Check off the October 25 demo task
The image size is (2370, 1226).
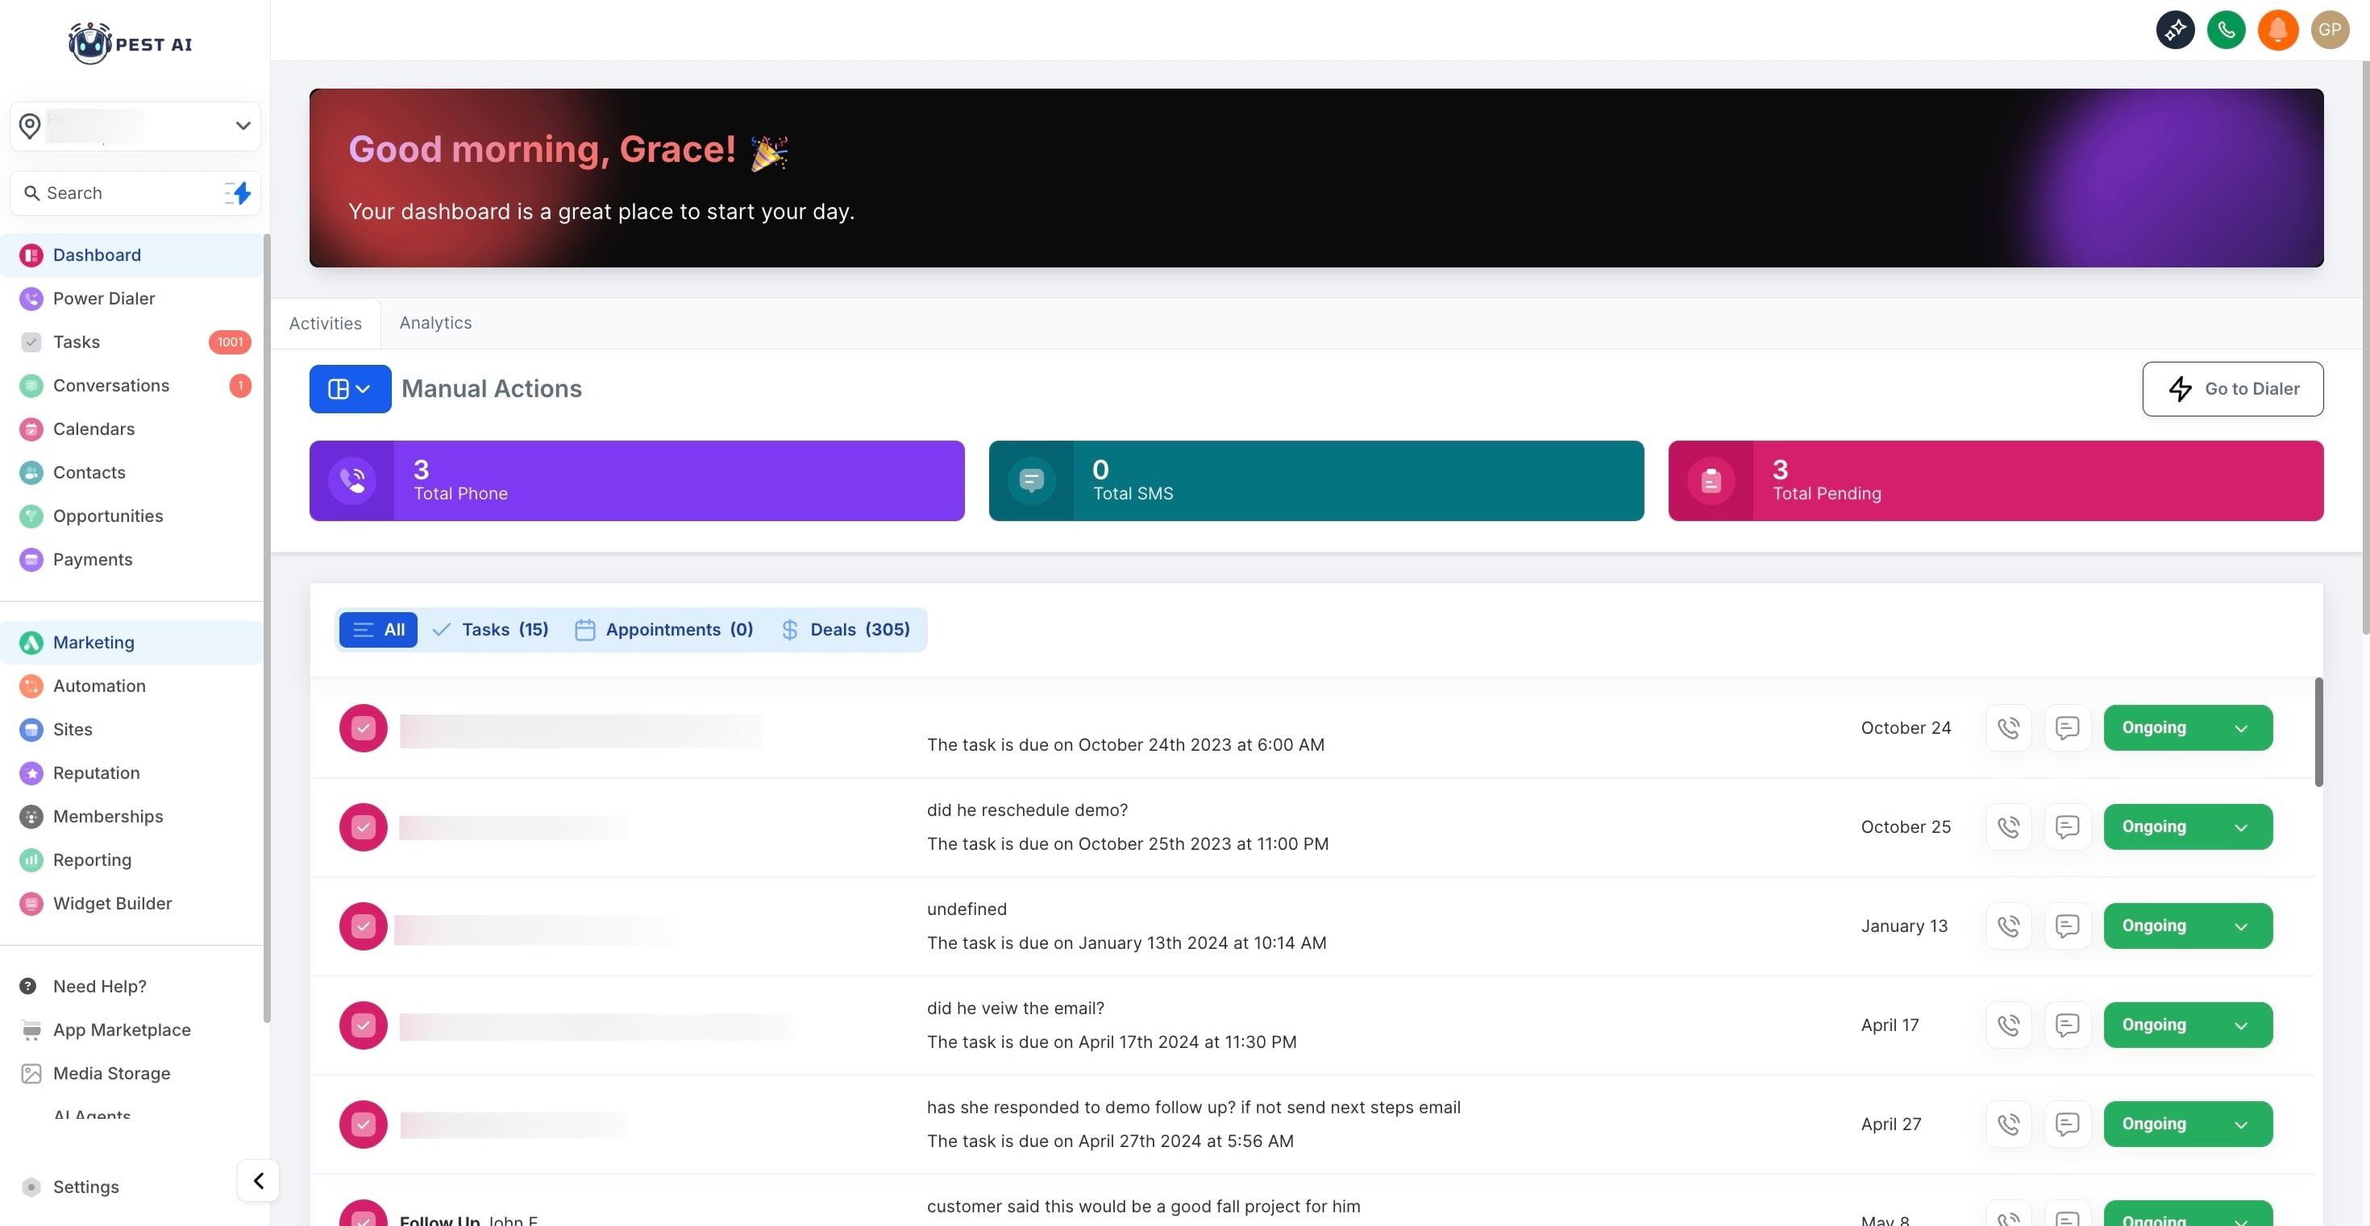[364, 827]
